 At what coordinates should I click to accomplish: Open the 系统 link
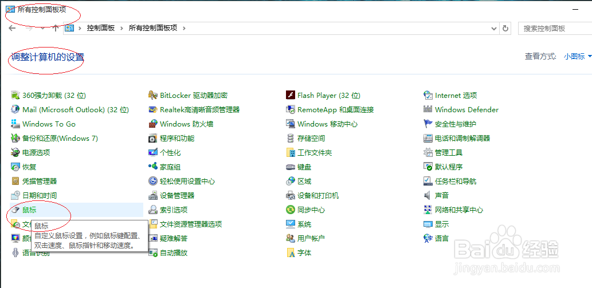(304, 224)
